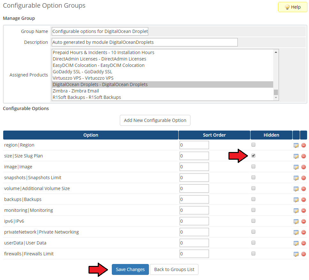Select R1Soft Backups in Assigned Products
The height and width of the screenshot is (280, 309).
[163, 97]
